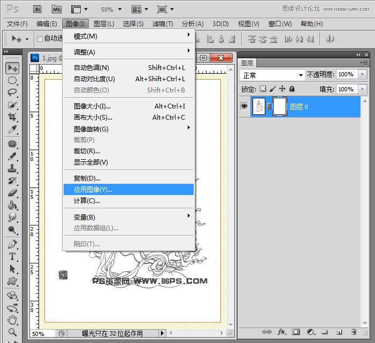Open the fill 填充 slider arrow
This screenshot has height=343, width=375.
point(363,89)
